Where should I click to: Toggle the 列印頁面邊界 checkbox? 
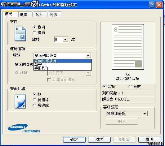[49, 80]
